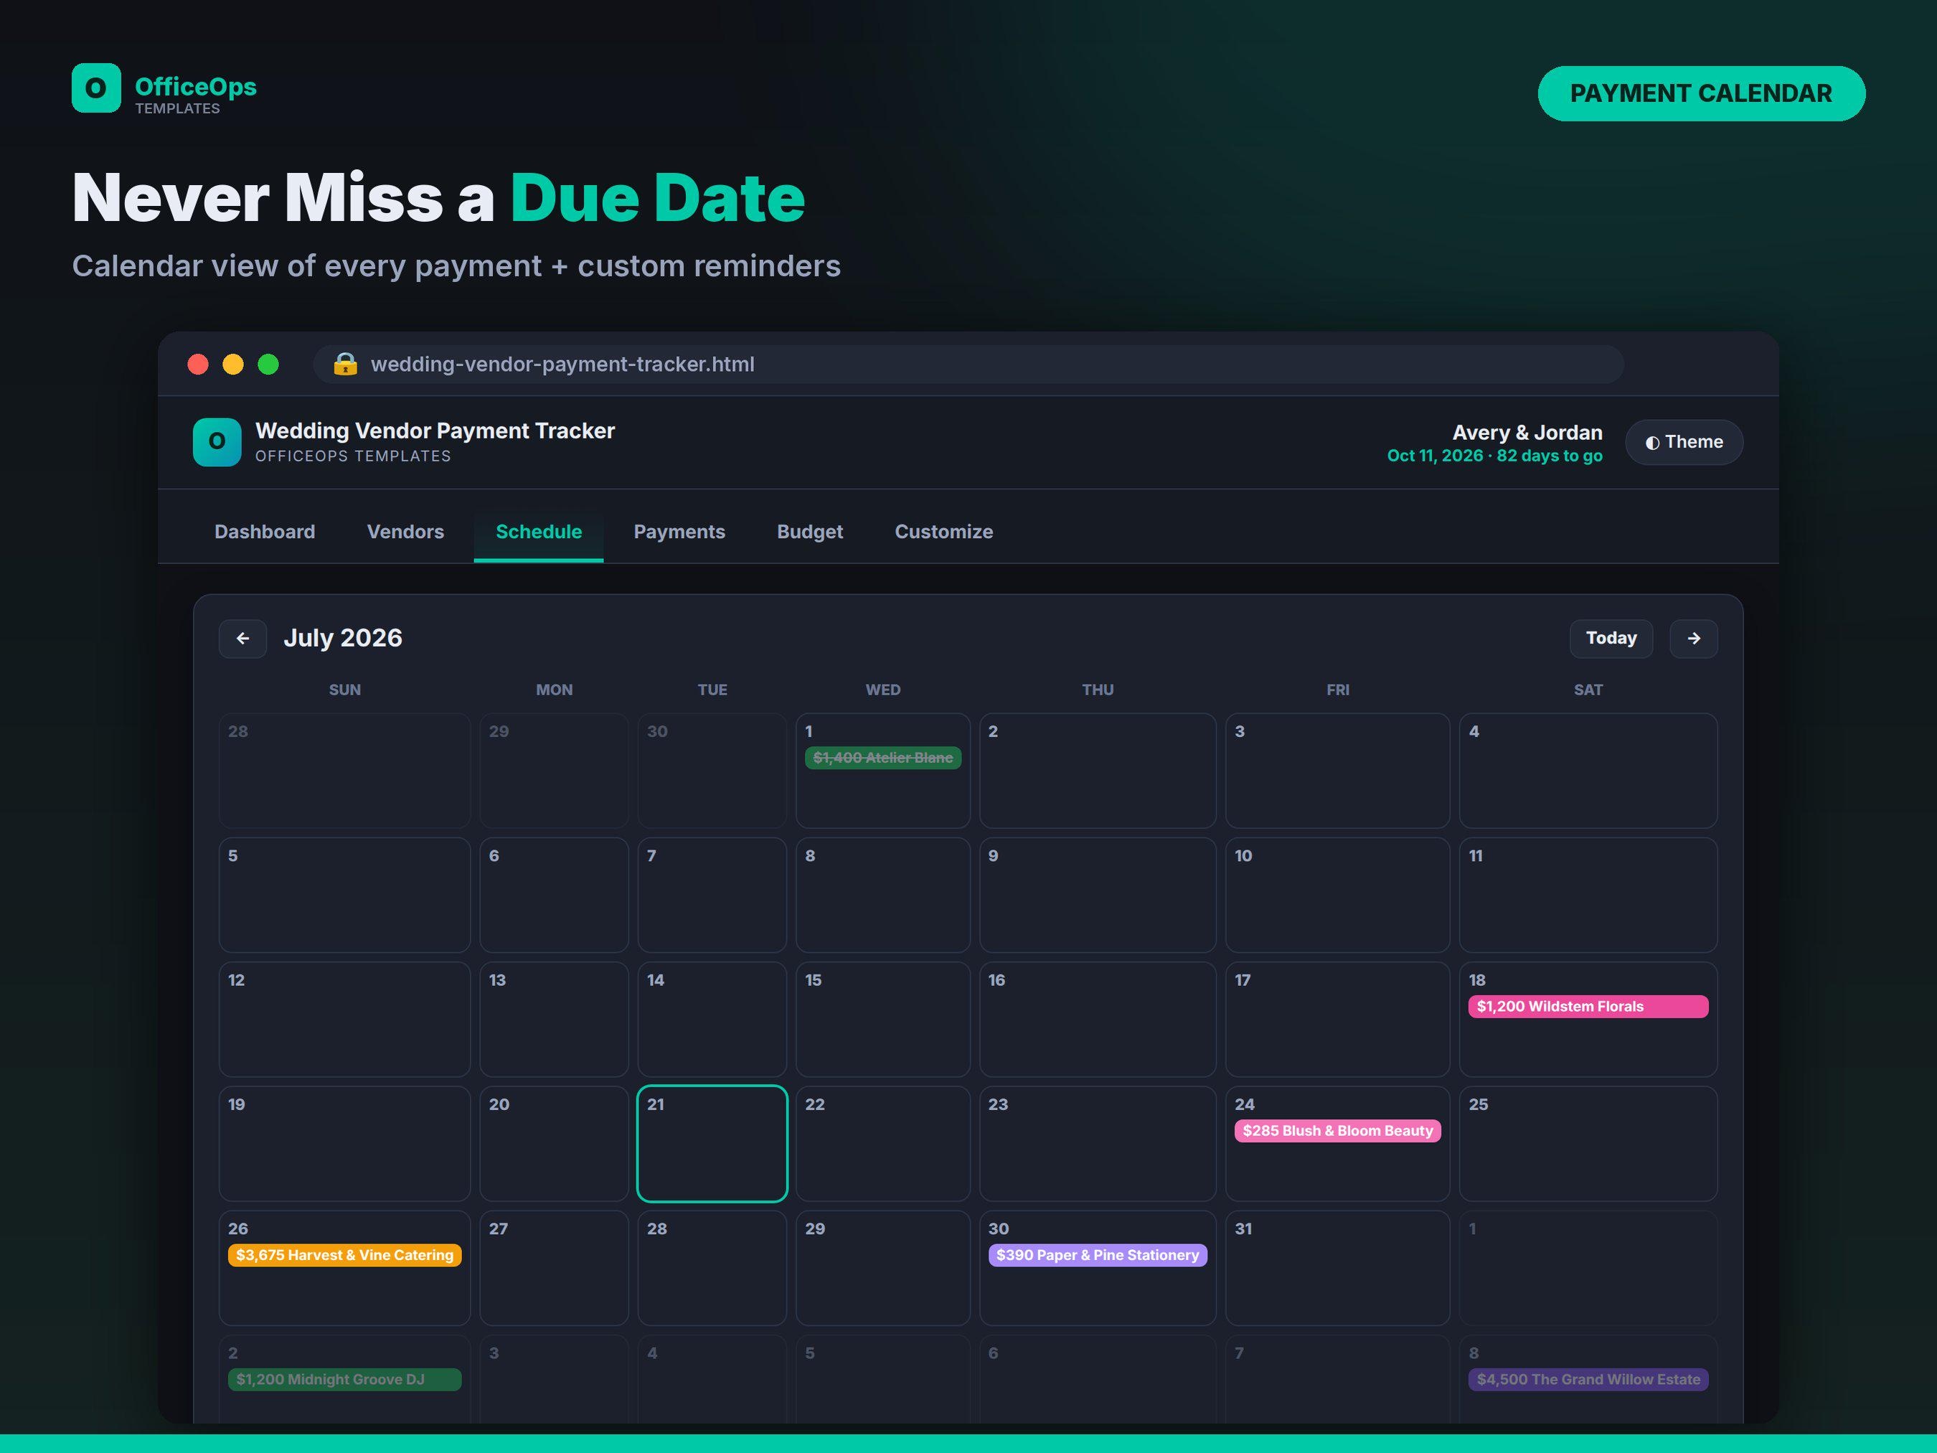This screenshot has width=1937, height=1453.
Task: Select the Payments tab
Action: (679, 532)
